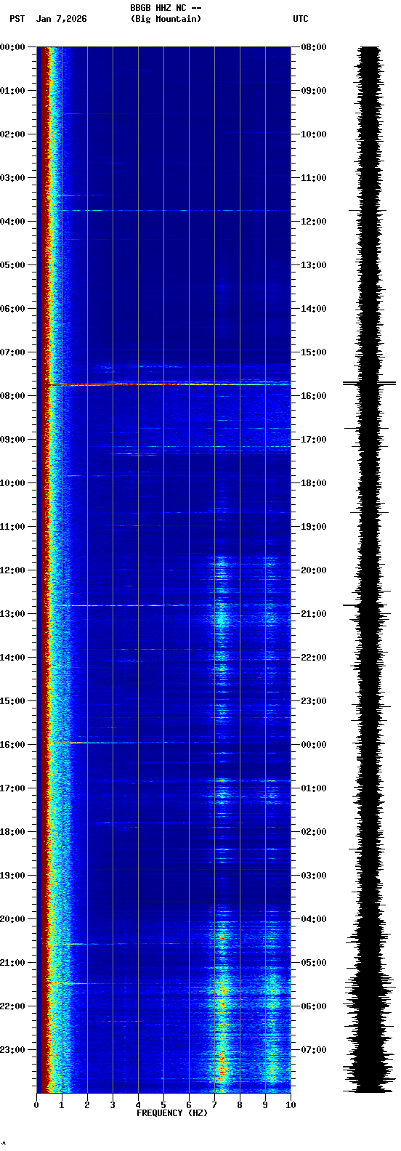Image resolution: width=401 pixels, height=1151 pixels.
Task: Click PST axis label "23:00"
Action: tap(12, 1050)
